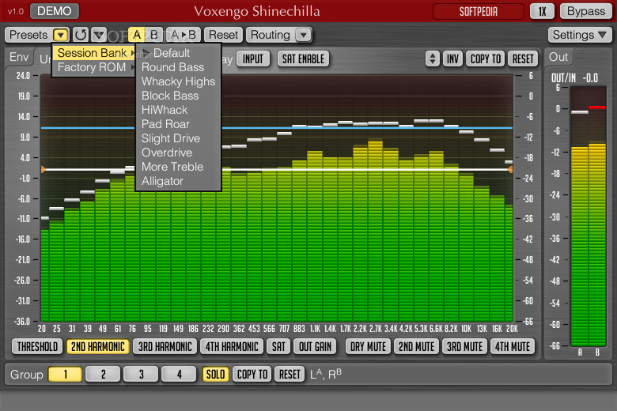Select Group 2 button
Screen dimensions: 617x411
103,374
